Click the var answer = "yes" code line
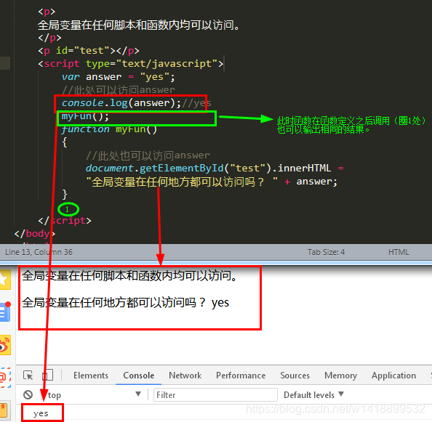Screen dimensions: 432x422 [x=119, y=77]
